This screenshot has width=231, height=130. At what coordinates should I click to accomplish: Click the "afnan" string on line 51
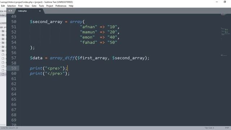pyautogui.click(x=88, y=27)
